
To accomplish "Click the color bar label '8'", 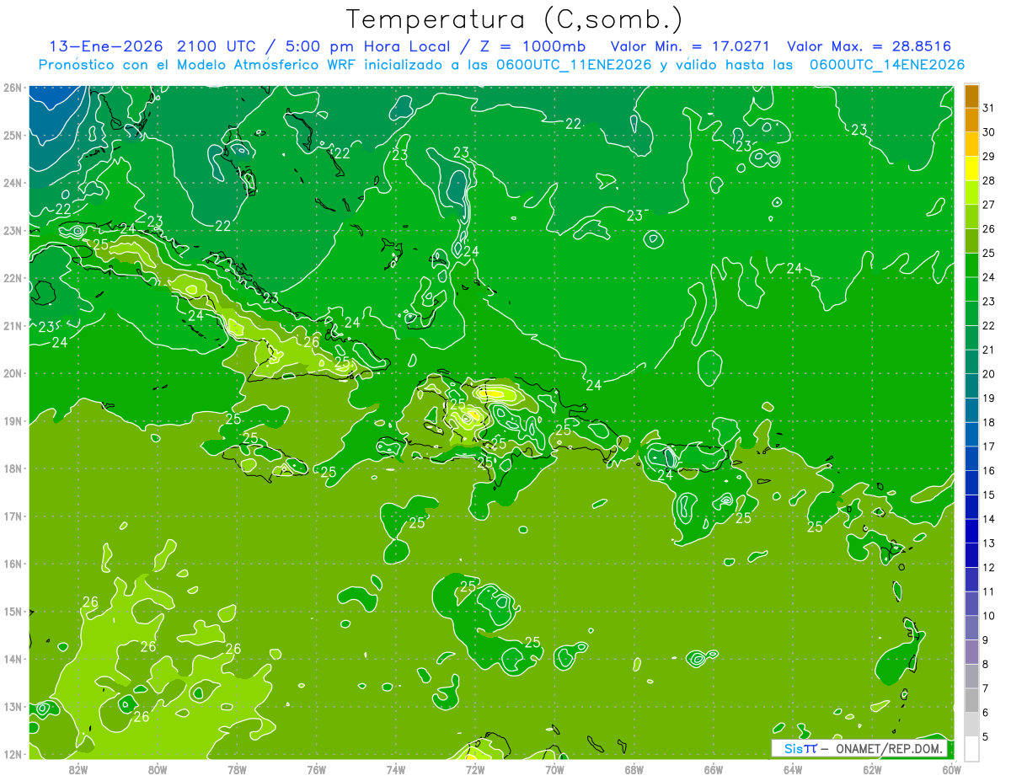I will pyautogui.click(x=986, y=665).
